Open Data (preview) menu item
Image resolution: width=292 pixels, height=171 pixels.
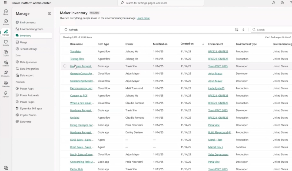(x=28, y=62)
